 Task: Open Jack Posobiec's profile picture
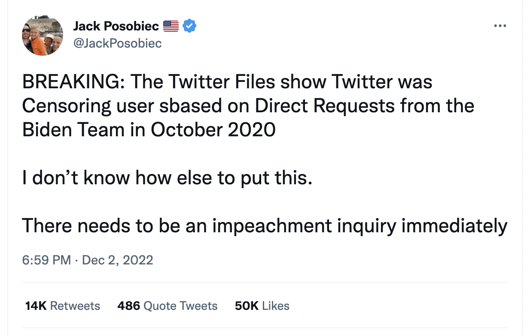[x=43, y=36]
